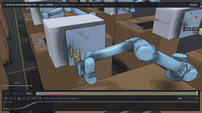This screenshot has width=202, height=113.
Task: Click the run title ending 'eval t=309000'
Action: (30, 5)
